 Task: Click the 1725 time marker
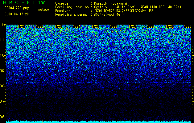point(95,26)
